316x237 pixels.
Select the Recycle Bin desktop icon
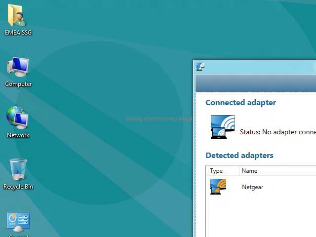tap(18, 169)
